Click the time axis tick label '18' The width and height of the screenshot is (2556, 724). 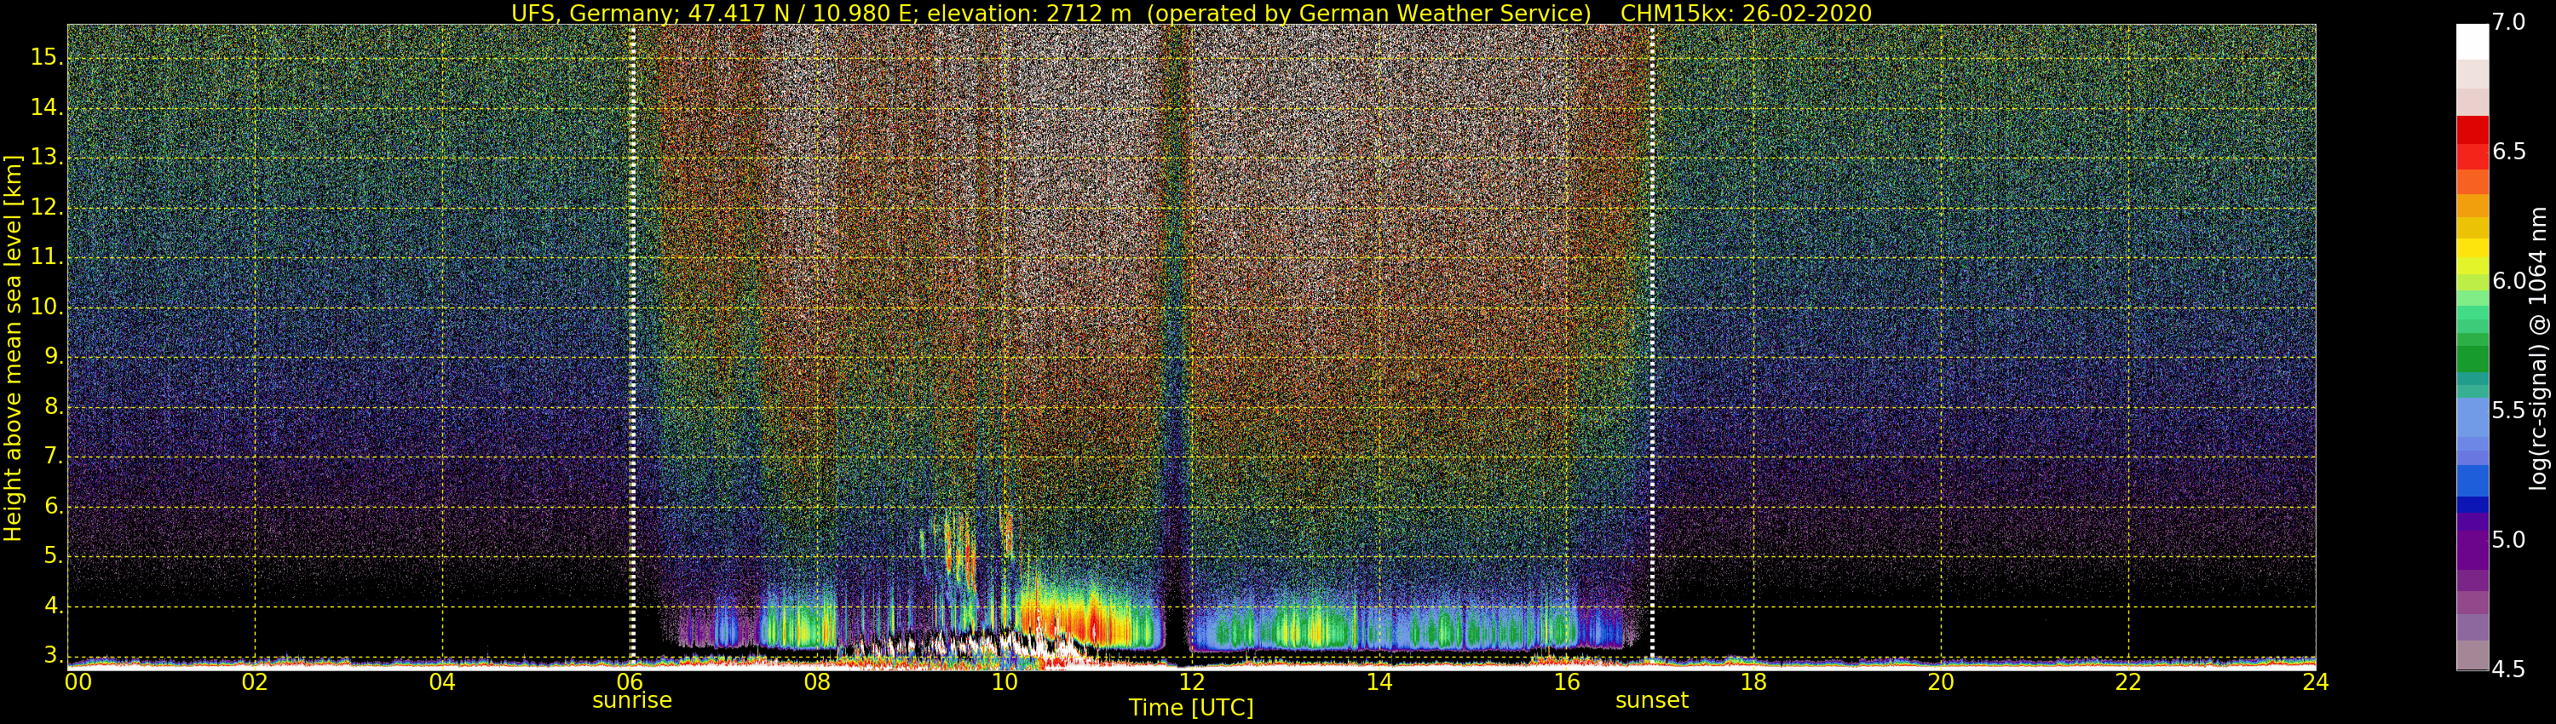tap(1753, 681)
